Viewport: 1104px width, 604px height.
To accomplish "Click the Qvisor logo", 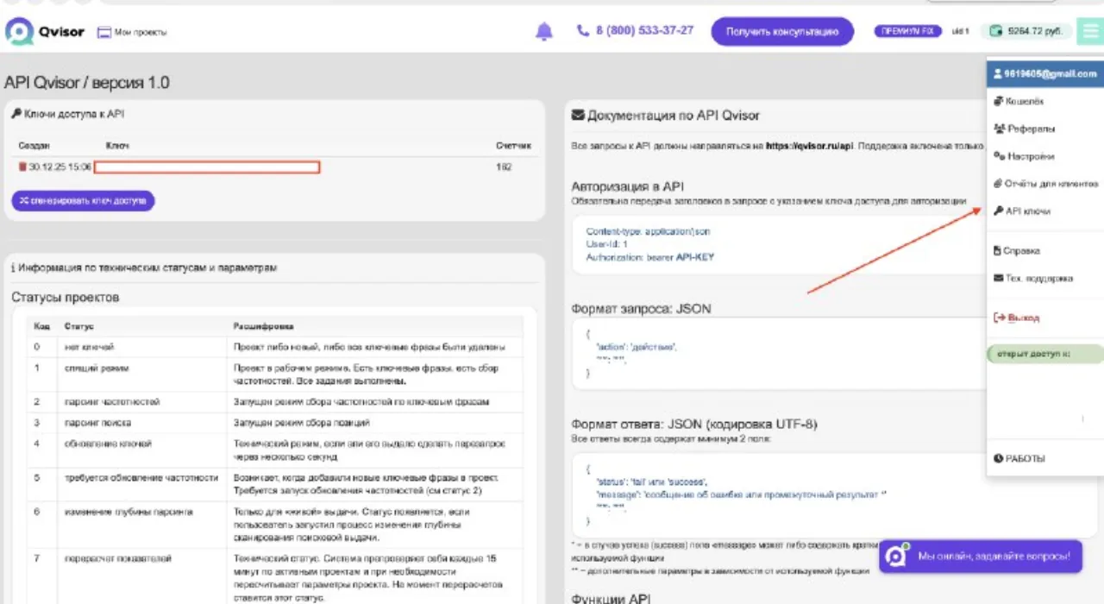I will point(45,32).
